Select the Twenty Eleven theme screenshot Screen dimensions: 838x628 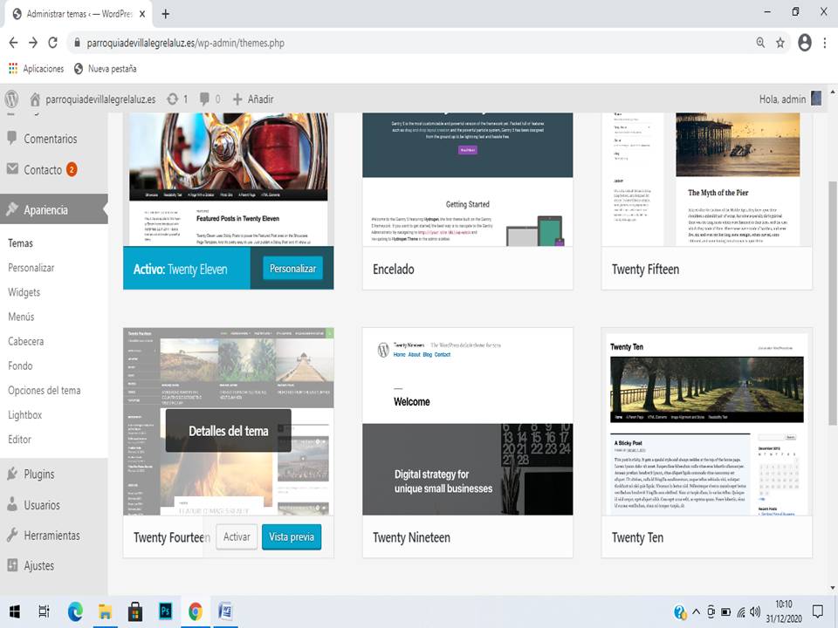pyautogui.click(x=228, y=180)
